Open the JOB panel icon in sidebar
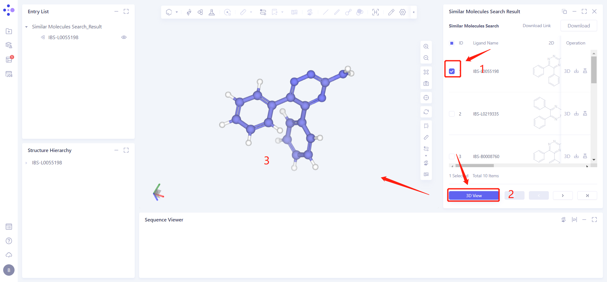Viewport: 607px width, 282px height. pos(9,74)
